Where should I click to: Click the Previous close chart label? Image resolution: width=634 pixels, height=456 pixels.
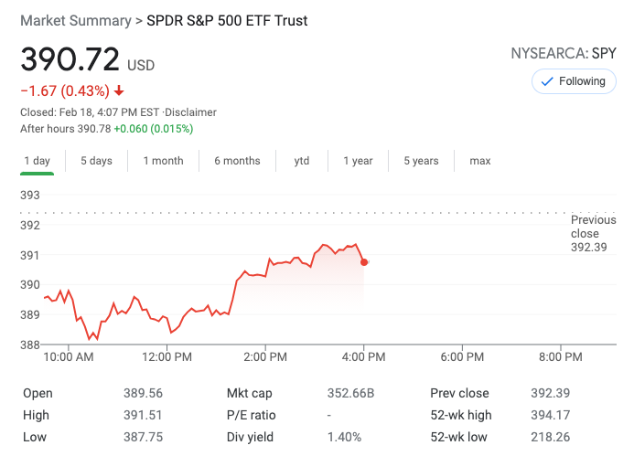point(593,233)
